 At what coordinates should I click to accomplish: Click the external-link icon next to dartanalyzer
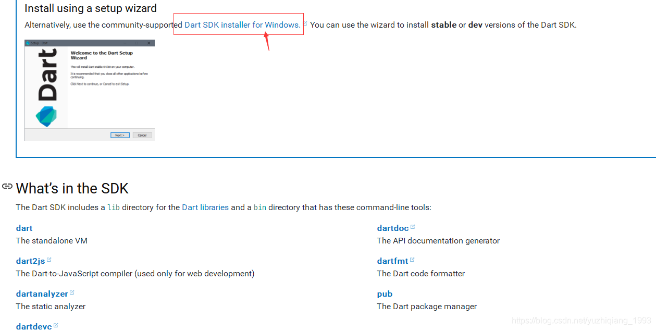[72, 292]
